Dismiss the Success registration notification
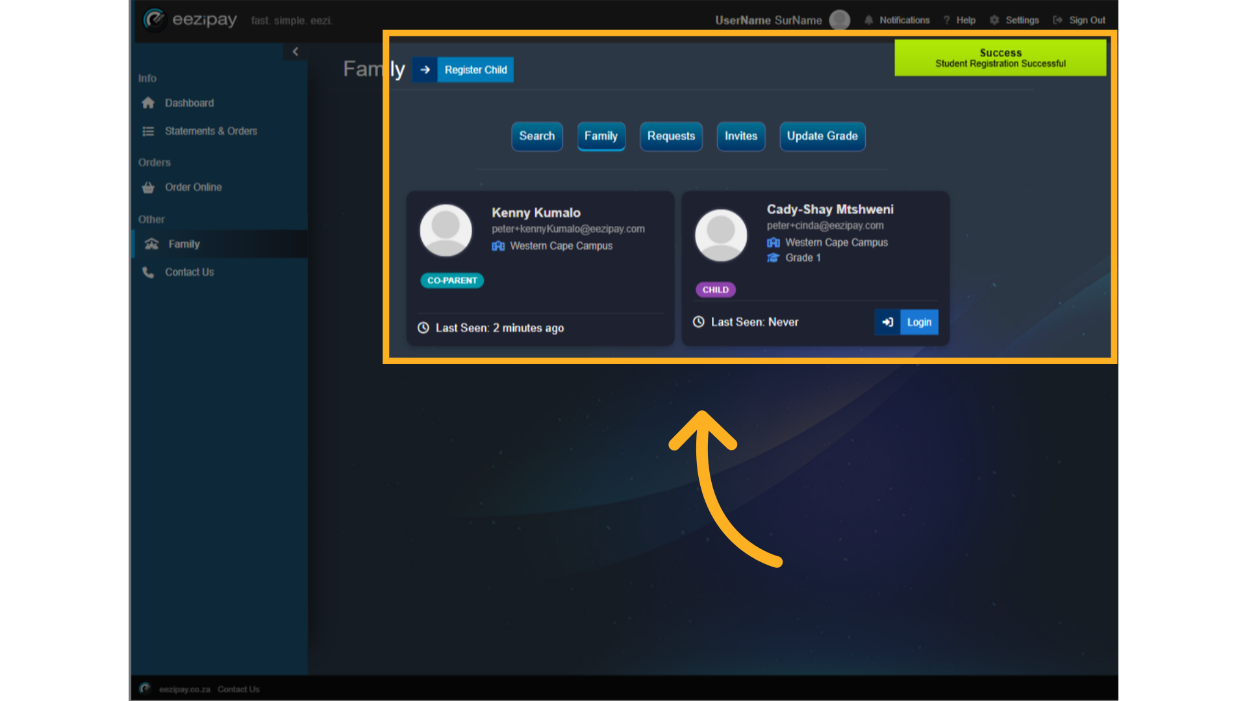 tap(1000, 58)
